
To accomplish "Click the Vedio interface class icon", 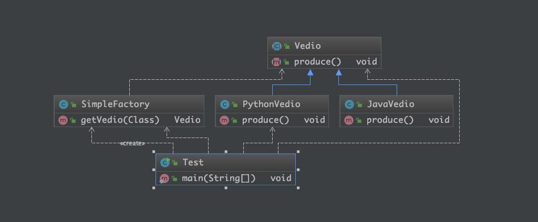I will (276, 46).
